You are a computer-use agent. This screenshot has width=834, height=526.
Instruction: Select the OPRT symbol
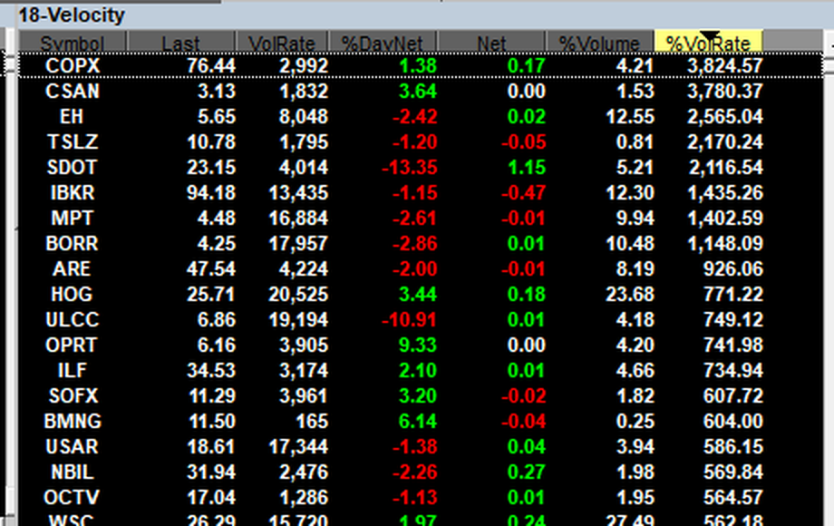pos(72,346)
